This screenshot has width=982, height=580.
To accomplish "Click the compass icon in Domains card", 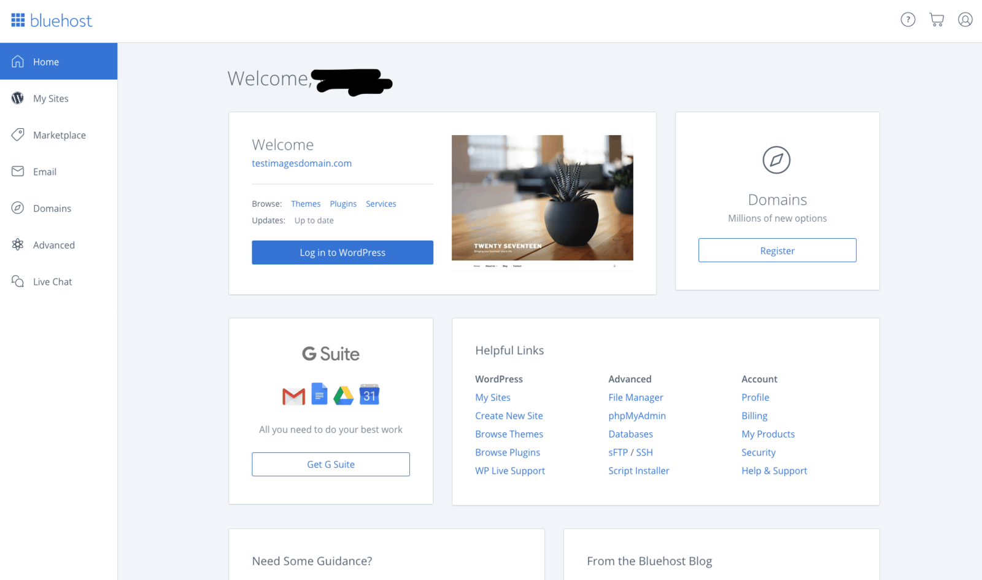I will coord(776,160).
